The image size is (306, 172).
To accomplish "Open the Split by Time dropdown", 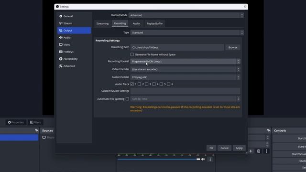I will 185,99.
